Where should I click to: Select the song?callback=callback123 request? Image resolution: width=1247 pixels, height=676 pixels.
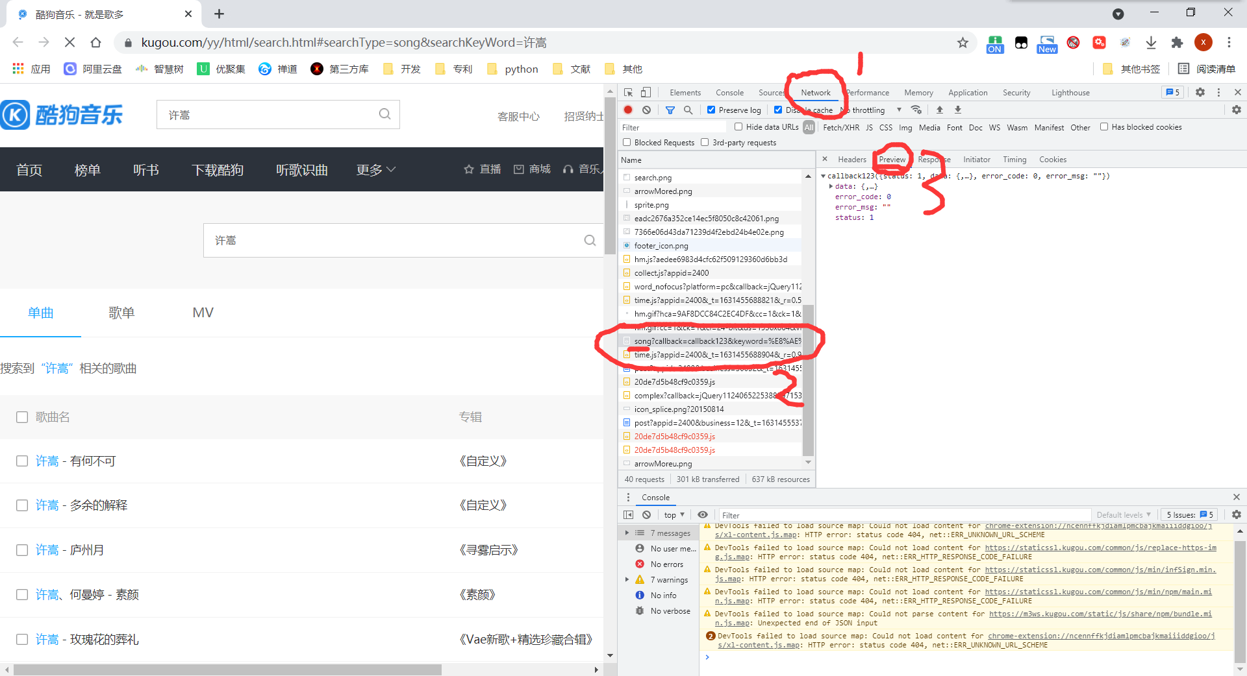tap(712, 341)
